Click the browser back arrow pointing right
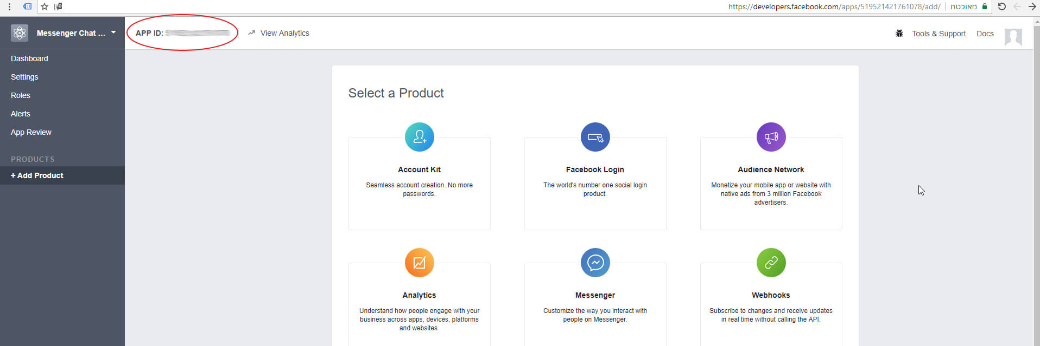This screenshot has height=346, width=1040. (1032, 6)
